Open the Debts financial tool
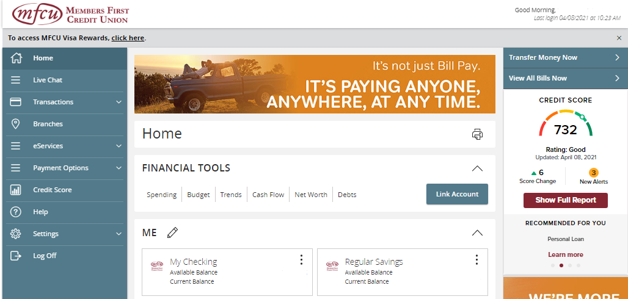The image size is (628, 299). click(347, 195)
